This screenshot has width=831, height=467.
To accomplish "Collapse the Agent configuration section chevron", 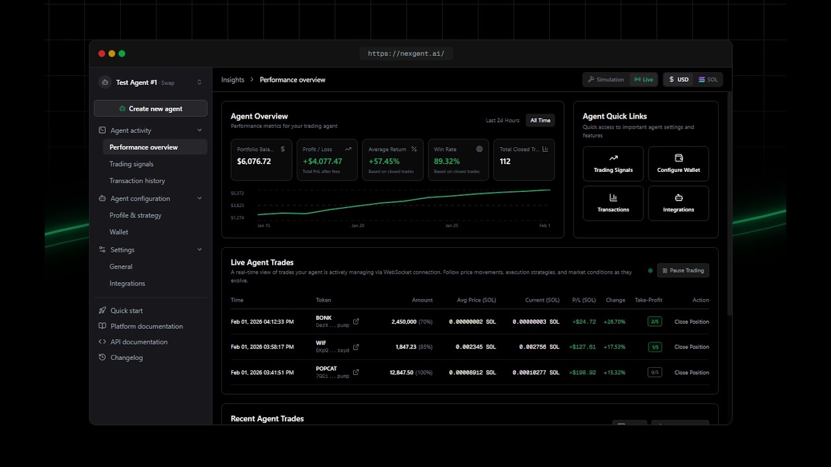I will [199, 198].
